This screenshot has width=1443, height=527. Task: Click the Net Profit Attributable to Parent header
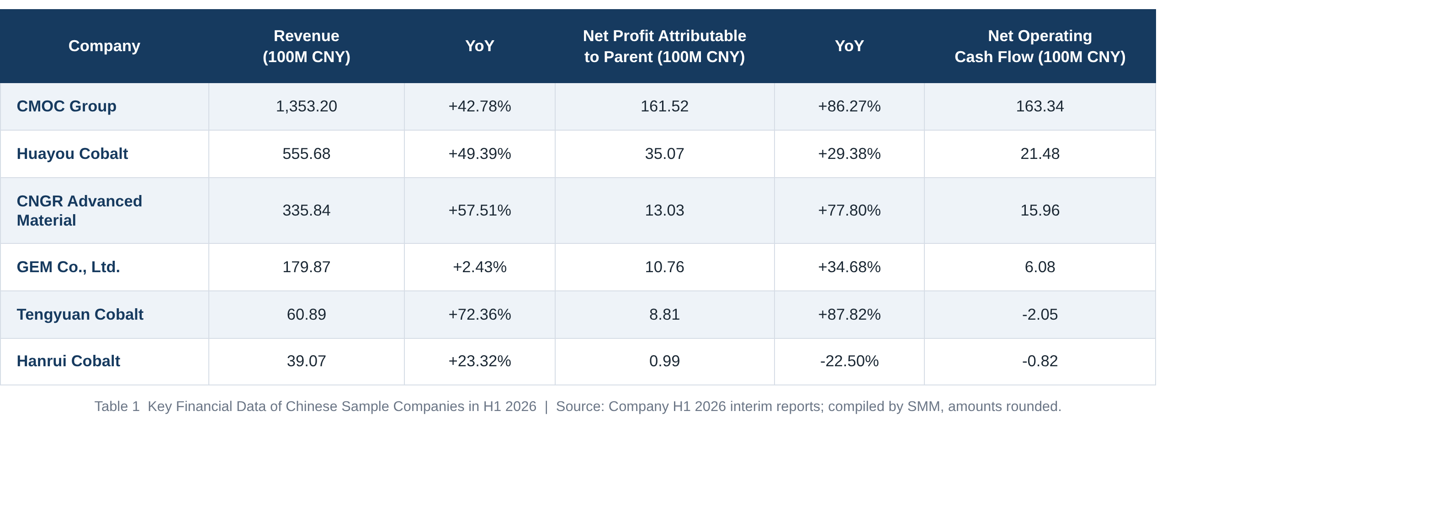click(x=664, y=46)
